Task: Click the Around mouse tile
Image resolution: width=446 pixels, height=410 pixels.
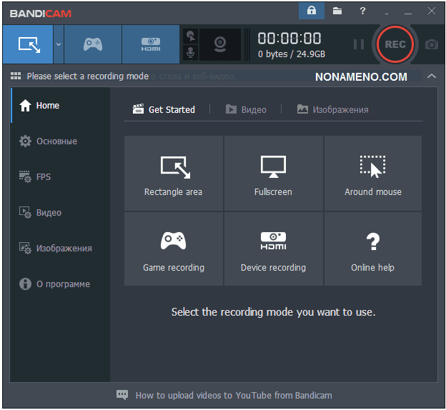Action: (x=373, y=173)
